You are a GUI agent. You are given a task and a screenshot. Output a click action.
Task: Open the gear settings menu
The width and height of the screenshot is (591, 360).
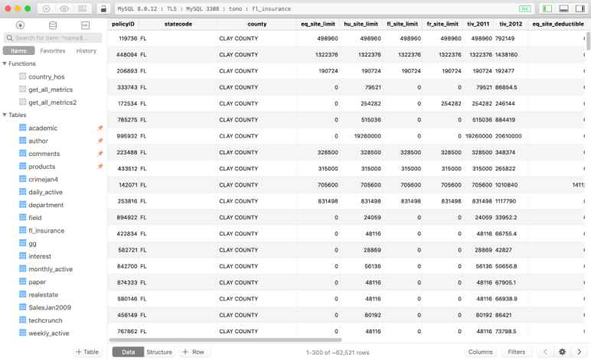point(562,352)
